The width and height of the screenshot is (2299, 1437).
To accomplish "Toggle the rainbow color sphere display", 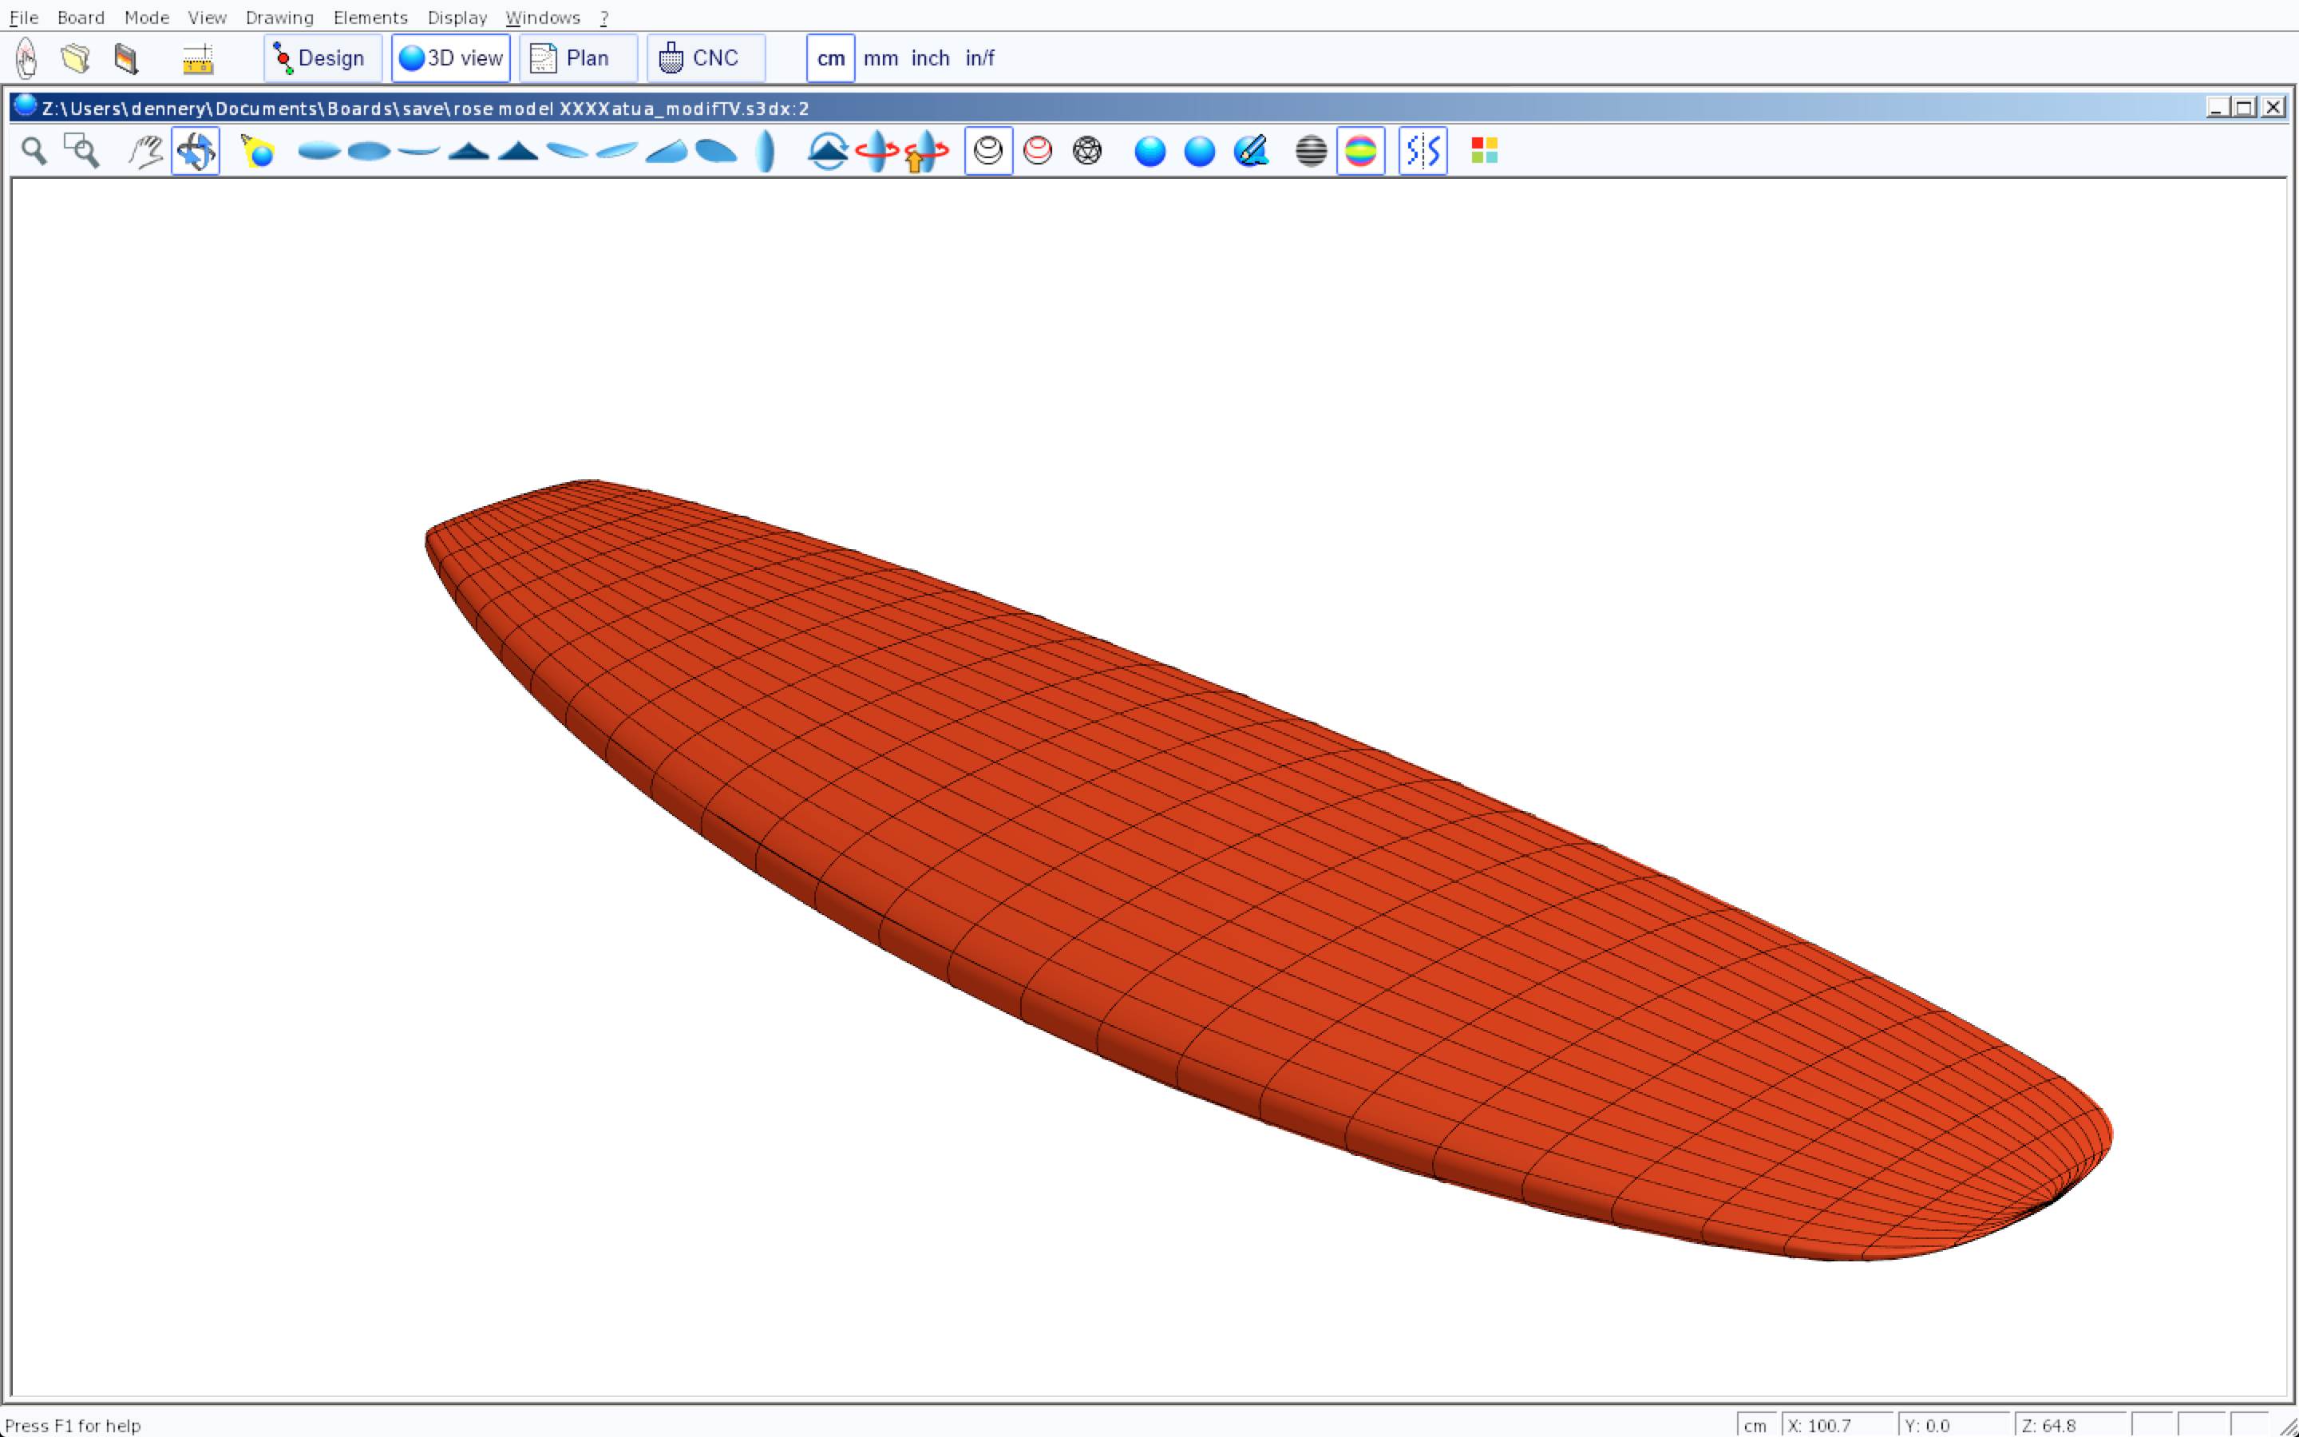I will [1360, 151].
